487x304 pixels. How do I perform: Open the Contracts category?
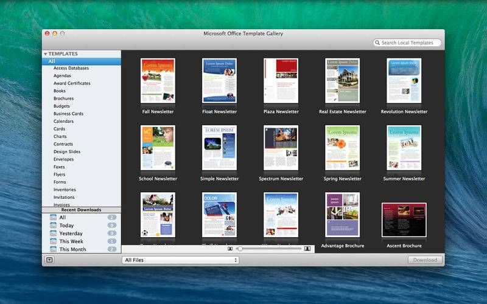click(x=63, y=144)
